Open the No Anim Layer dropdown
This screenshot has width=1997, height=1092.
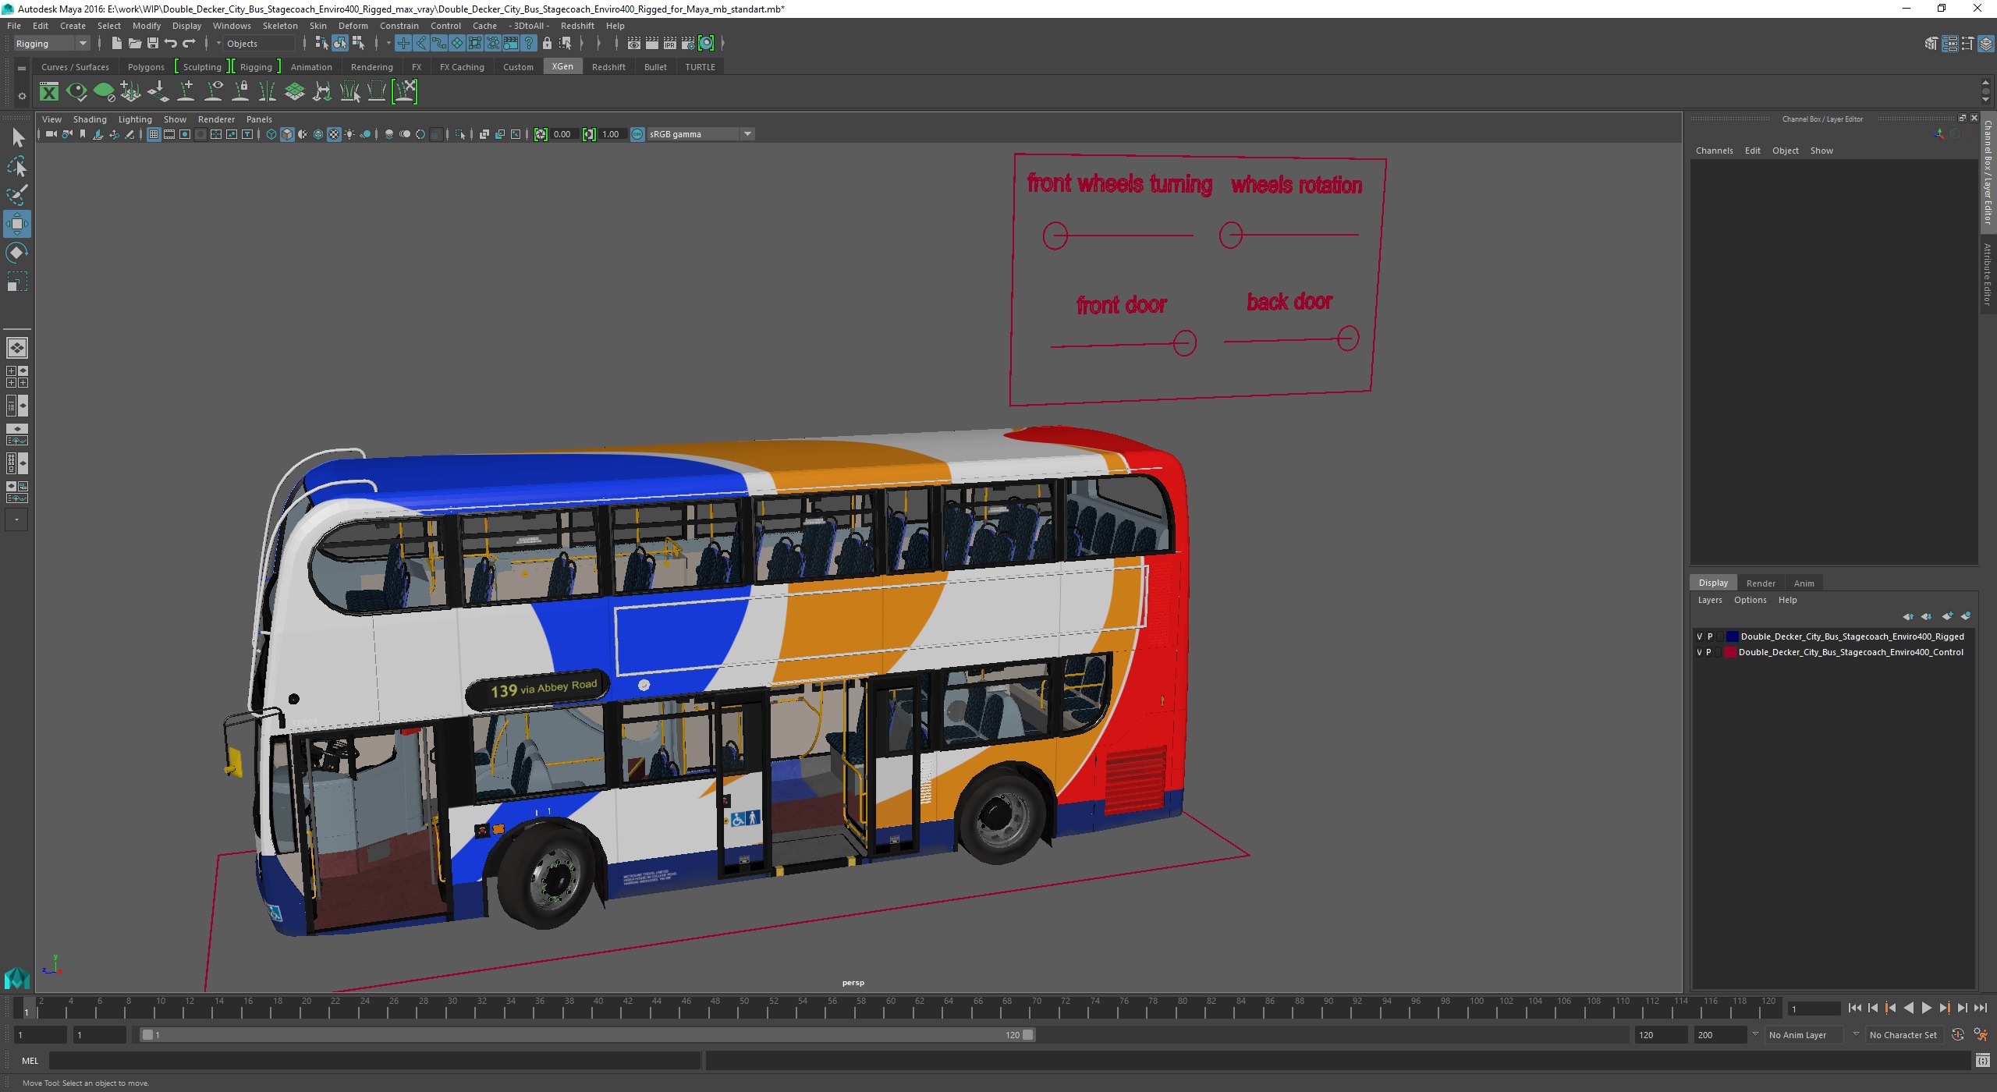click(x=1805, y=1035)
